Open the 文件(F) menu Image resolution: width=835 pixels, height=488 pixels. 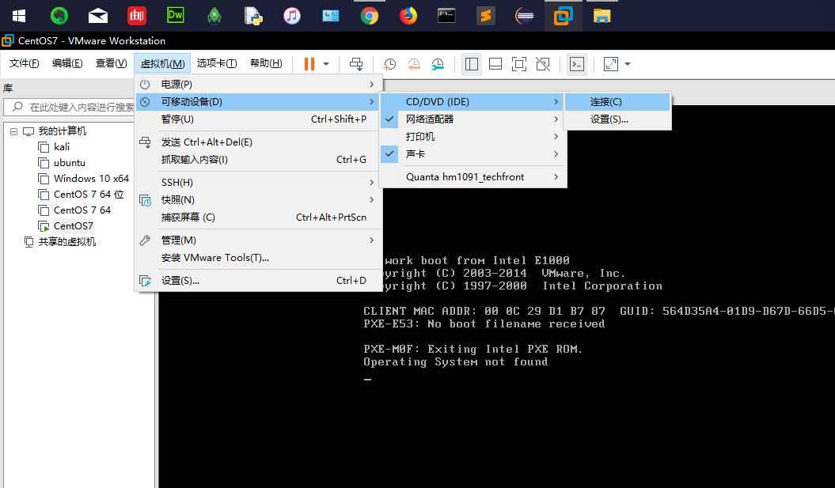pyautogui.click(x=24, y=63)
